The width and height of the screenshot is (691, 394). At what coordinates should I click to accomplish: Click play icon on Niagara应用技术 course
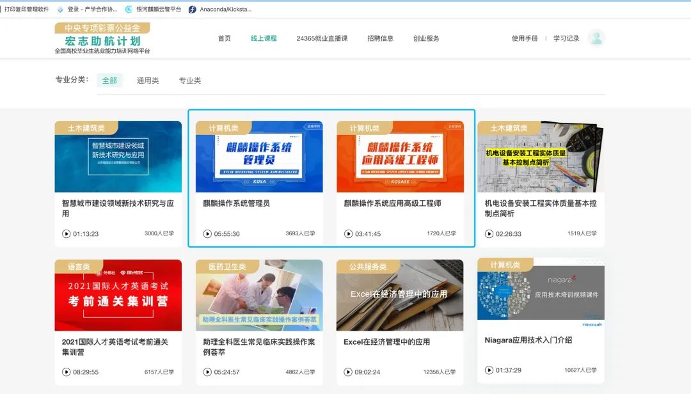click(x=489, y=370)
